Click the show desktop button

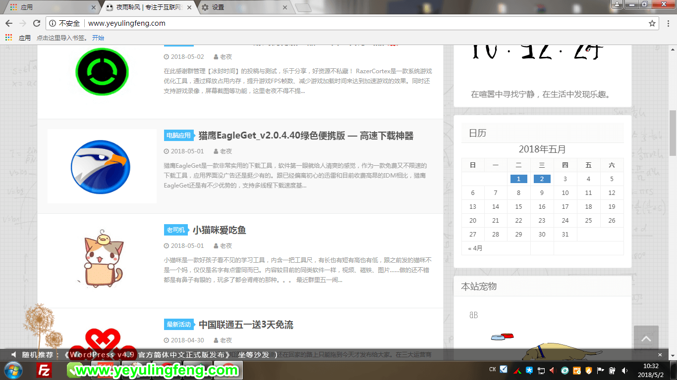click(674, 370)
